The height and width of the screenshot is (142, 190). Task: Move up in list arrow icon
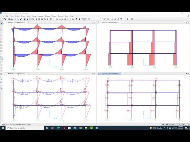76,19
